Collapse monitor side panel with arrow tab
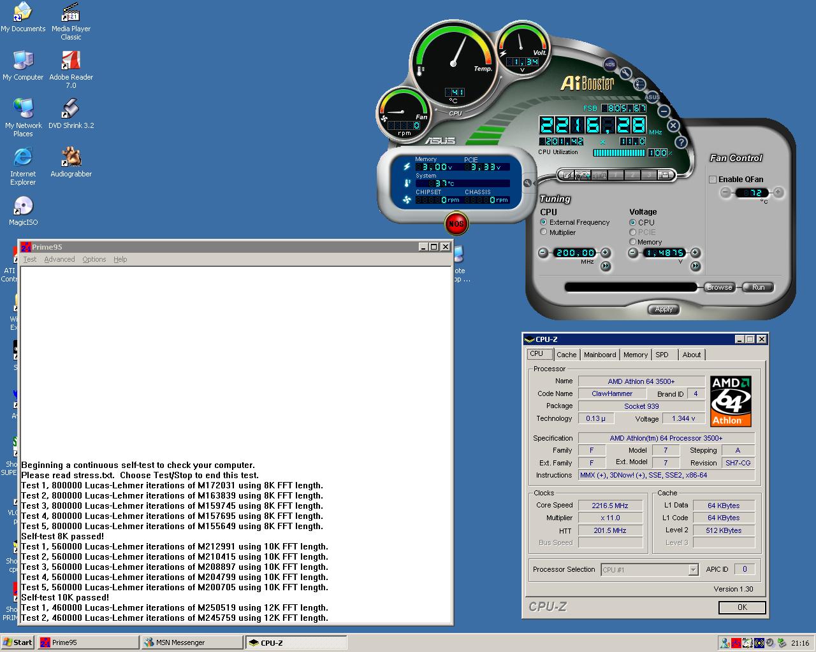 (x=528, y=183)
